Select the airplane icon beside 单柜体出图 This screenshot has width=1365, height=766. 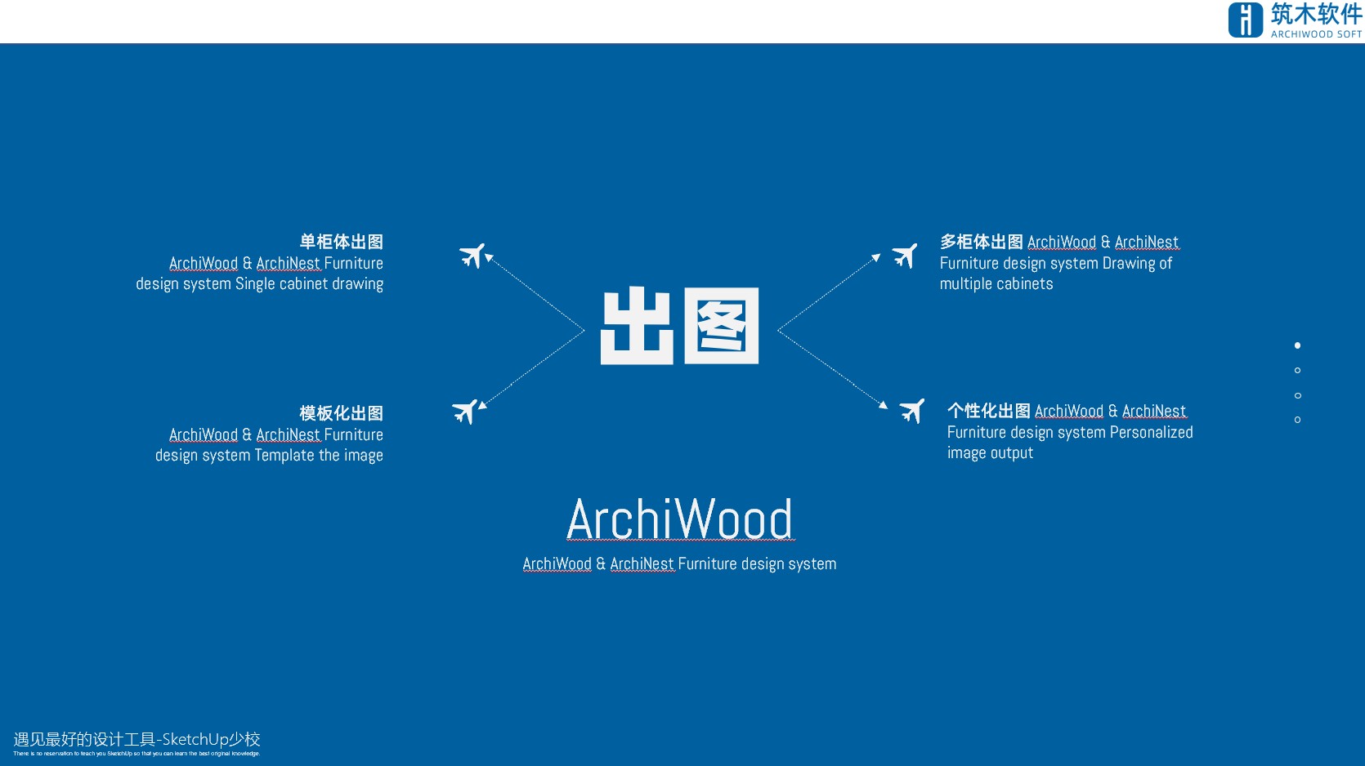474,256
